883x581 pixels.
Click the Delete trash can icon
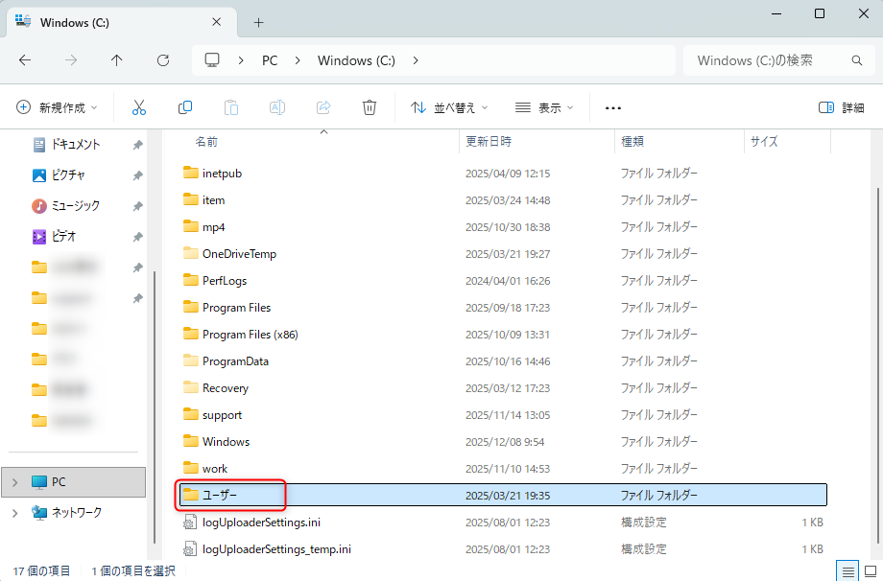pos(370,107)
